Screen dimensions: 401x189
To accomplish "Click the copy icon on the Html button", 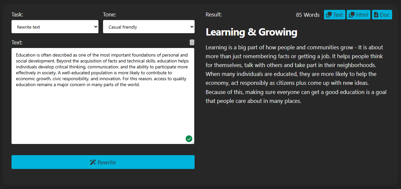I will 352,15.
